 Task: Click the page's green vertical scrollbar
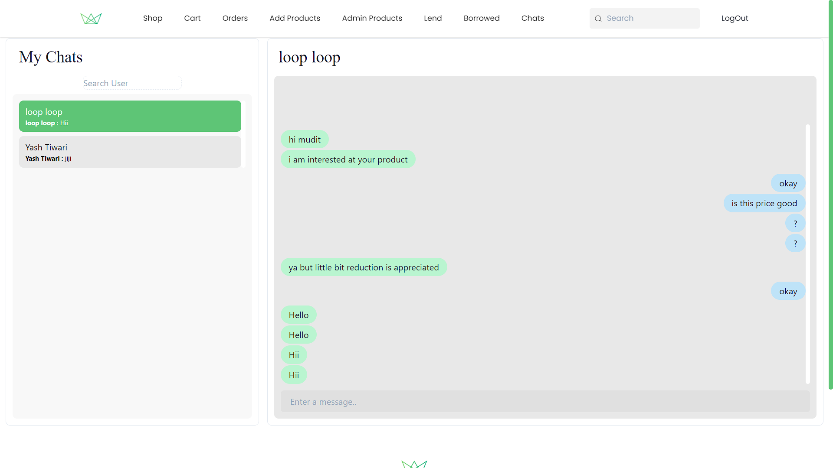coord(830,195)
